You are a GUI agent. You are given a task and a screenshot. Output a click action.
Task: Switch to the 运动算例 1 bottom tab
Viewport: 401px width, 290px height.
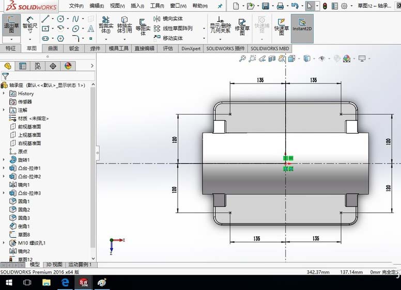click(80, 265)
